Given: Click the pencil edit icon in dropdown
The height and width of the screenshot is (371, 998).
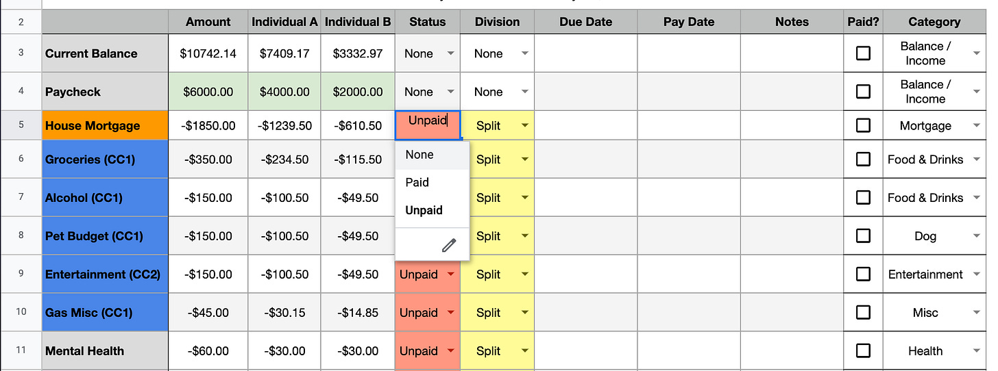Looking at the screenshot, I should click(449, 245).
